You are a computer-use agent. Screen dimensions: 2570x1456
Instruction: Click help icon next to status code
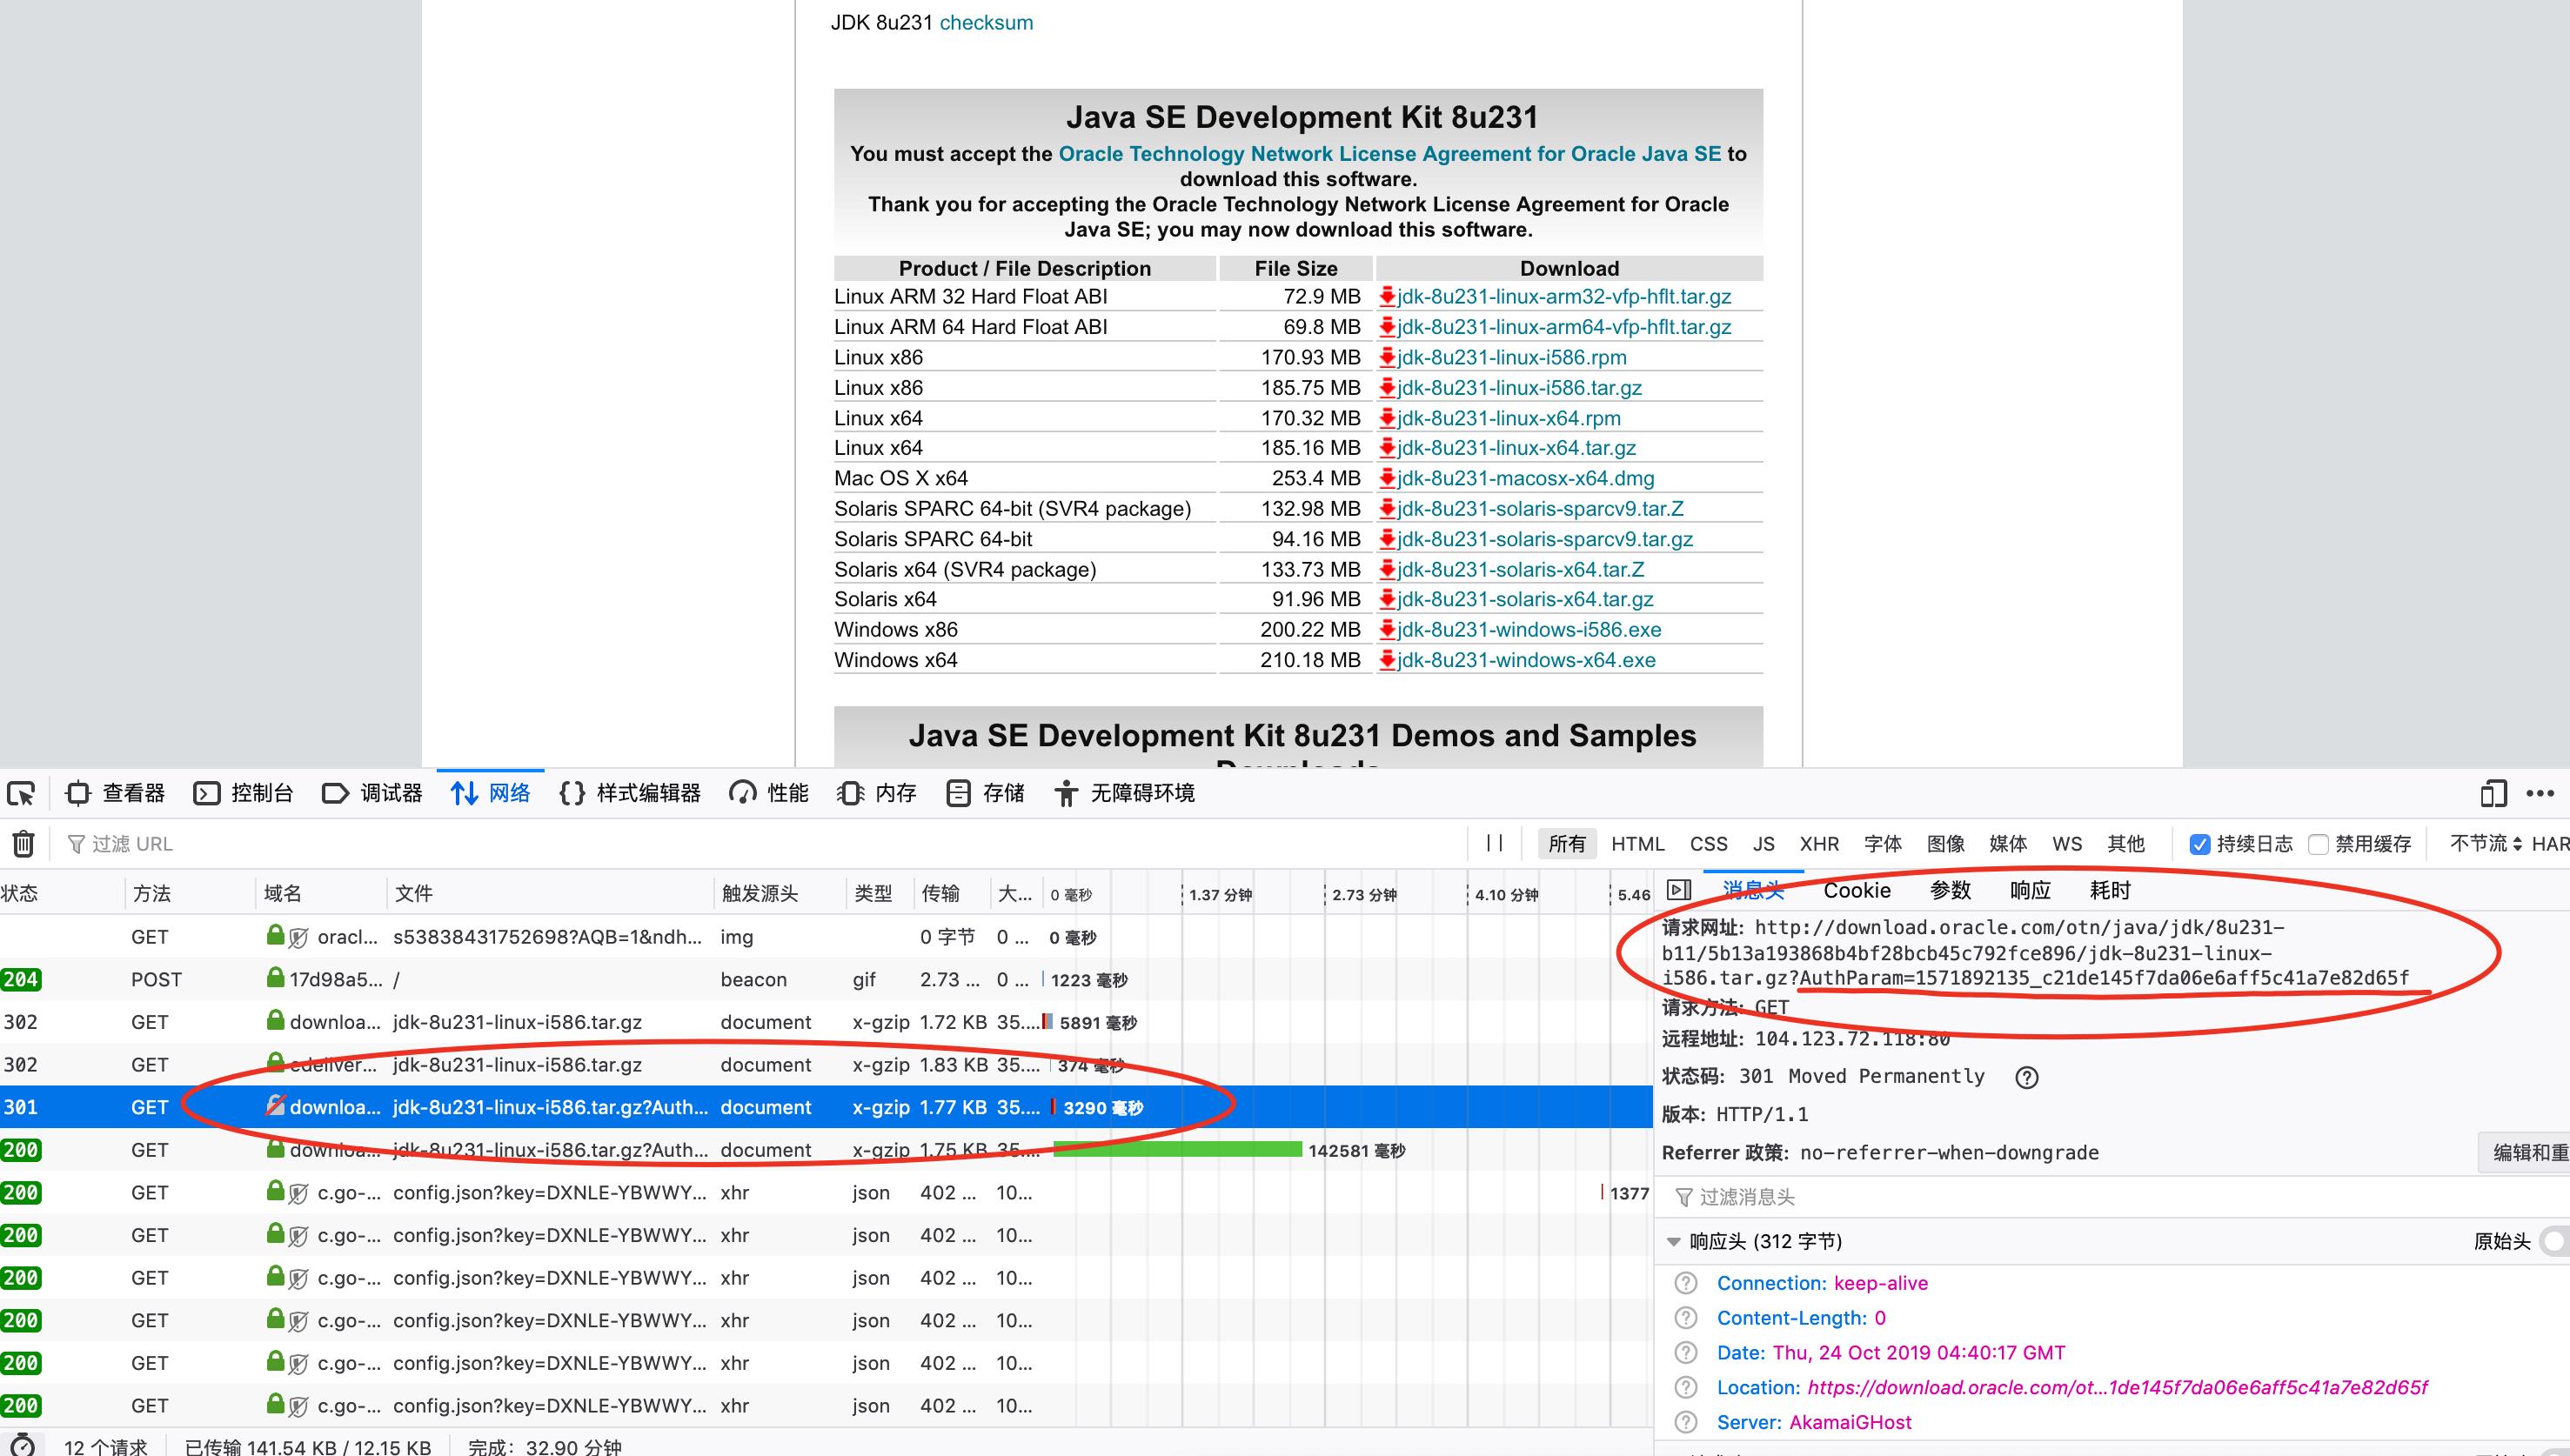point(2027,1078)
